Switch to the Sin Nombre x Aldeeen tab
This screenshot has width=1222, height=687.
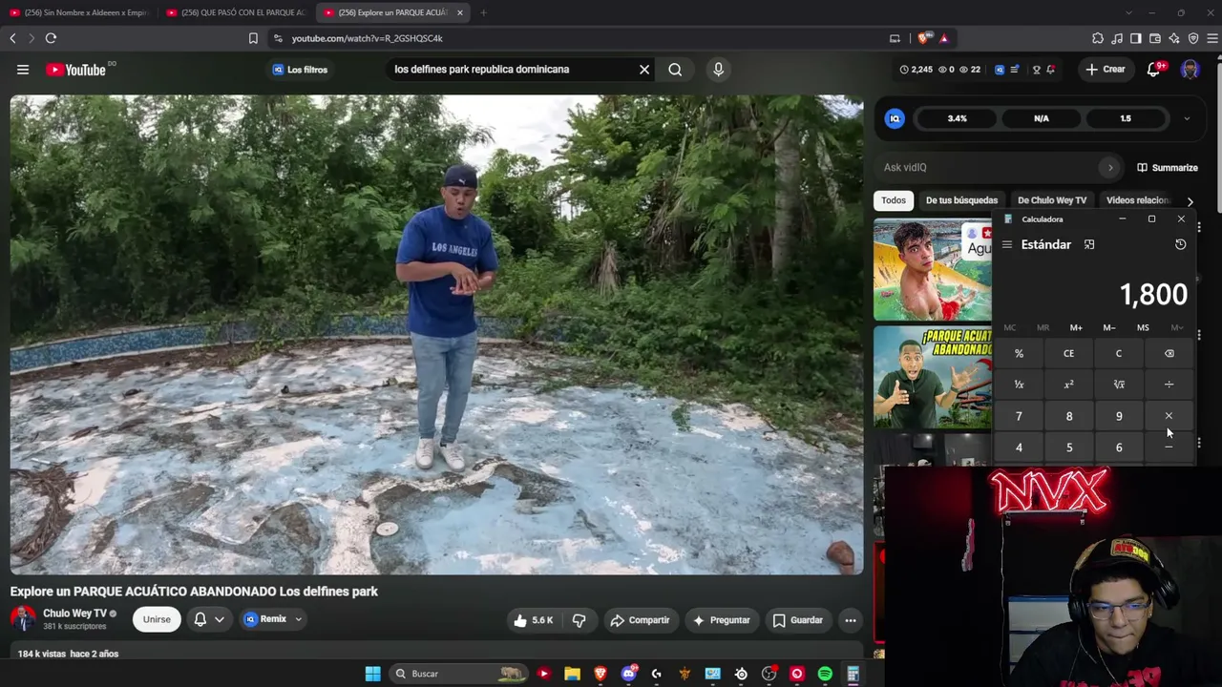click(x=79, y=12)
